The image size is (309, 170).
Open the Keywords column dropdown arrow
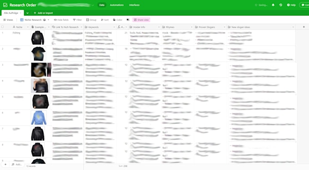point(114,27)
